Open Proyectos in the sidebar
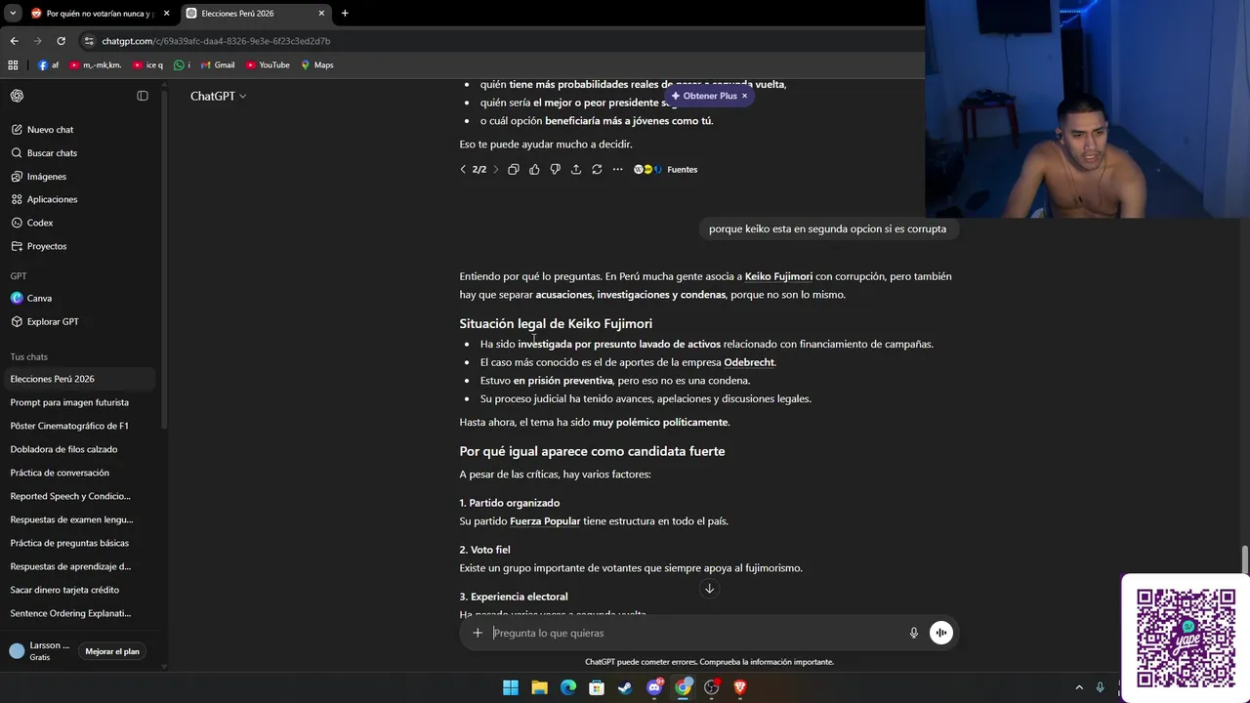Image resolution: width=1250 pixels, height=703 pixels. point(81,246)
